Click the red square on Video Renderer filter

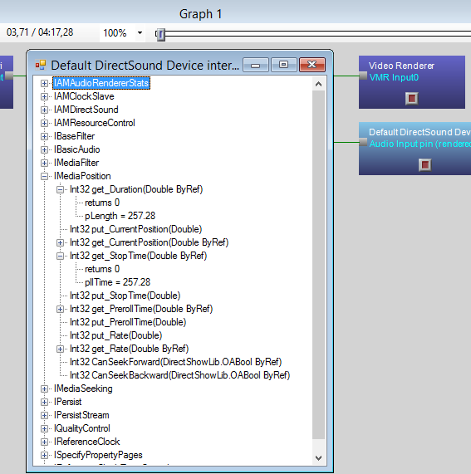click(412, 98)
